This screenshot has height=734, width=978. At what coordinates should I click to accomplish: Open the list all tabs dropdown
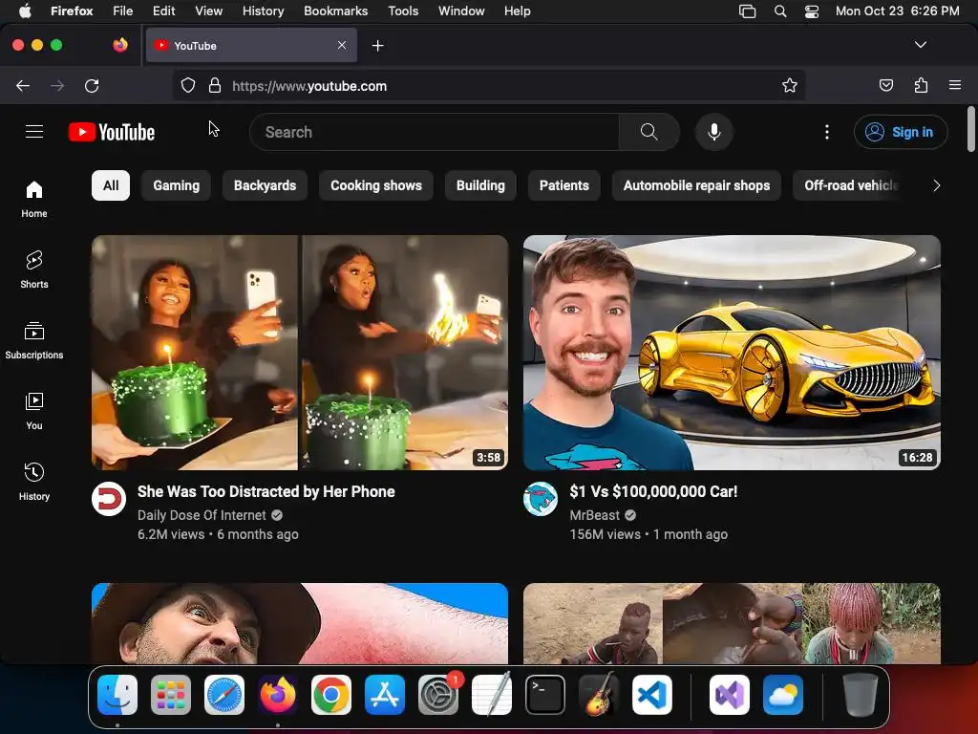click(921, 45)
